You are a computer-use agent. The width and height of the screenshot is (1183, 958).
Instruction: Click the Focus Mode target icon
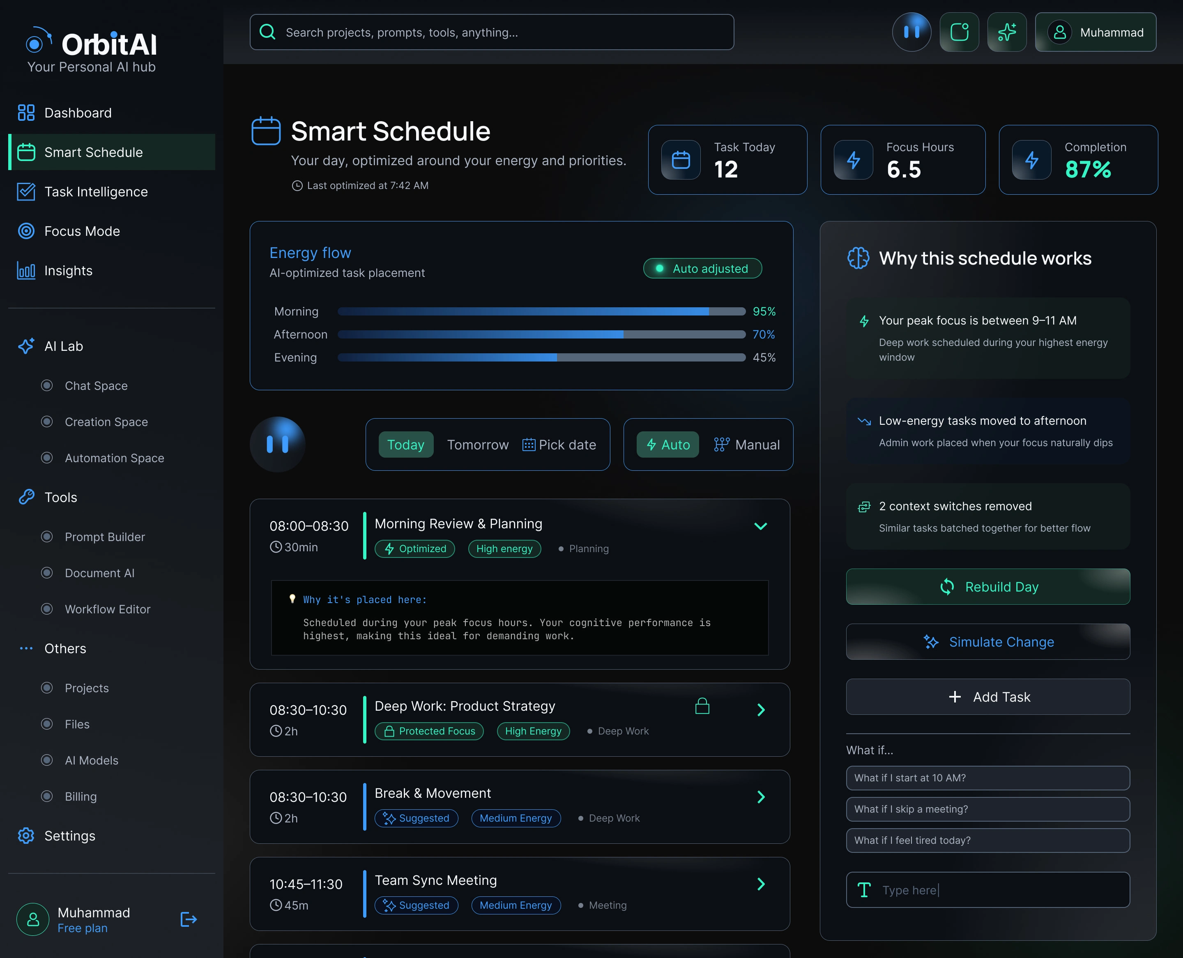click(x=26, y=231)
